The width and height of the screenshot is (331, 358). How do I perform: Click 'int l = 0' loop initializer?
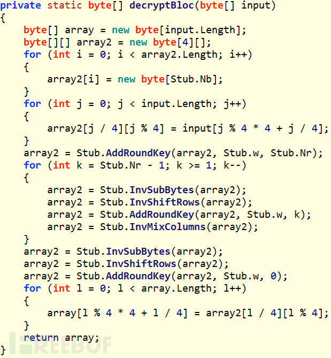click(x=79, y=288)
